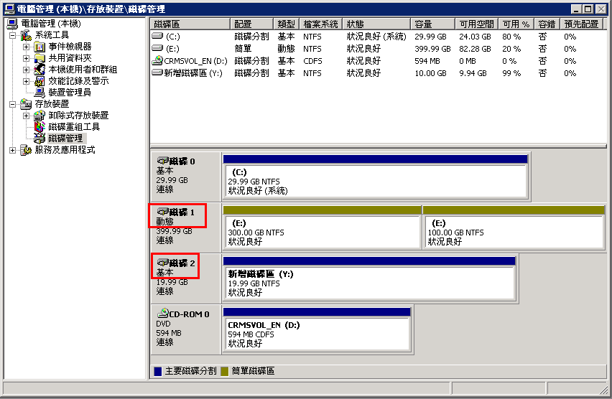Viewport: 612px width, 399px height.
Task: Click the 磁碟重組工具 icon
Action: [x=40, y=127]
